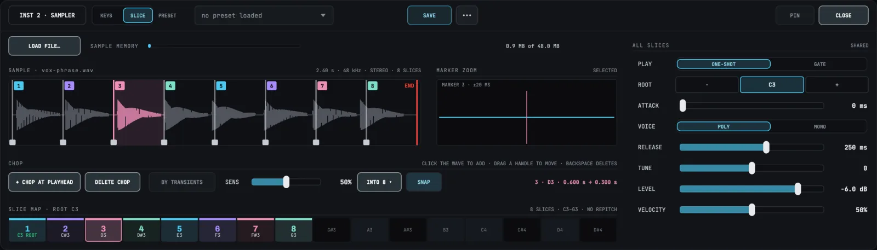
Task: Open the three-dots more options menu
Action: pos(467,15)
